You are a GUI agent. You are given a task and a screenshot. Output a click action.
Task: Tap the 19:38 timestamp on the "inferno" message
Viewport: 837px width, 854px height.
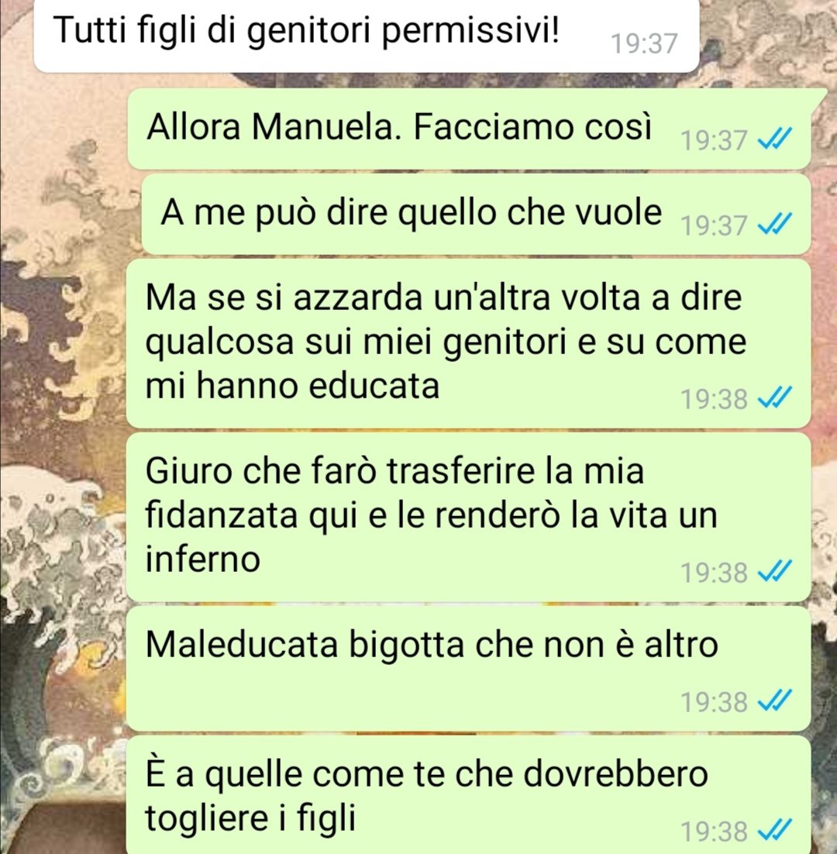click(x=714, y=573)
